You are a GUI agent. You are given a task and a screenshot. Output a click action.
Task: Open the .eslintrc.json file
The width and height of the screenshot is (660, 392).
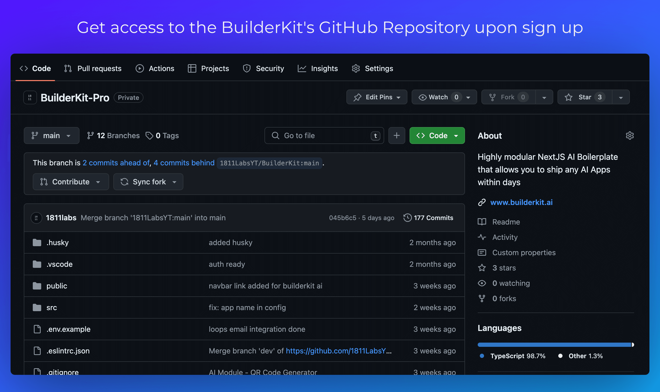pos(68,351)
